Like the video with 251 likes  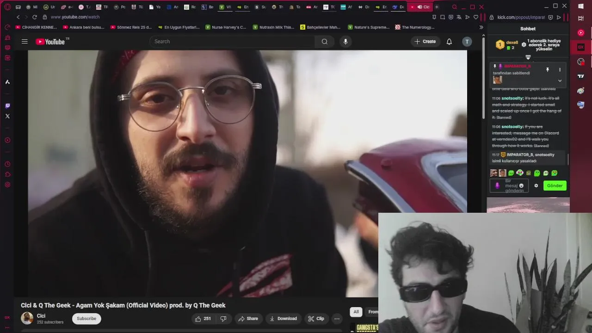[203, 319]
